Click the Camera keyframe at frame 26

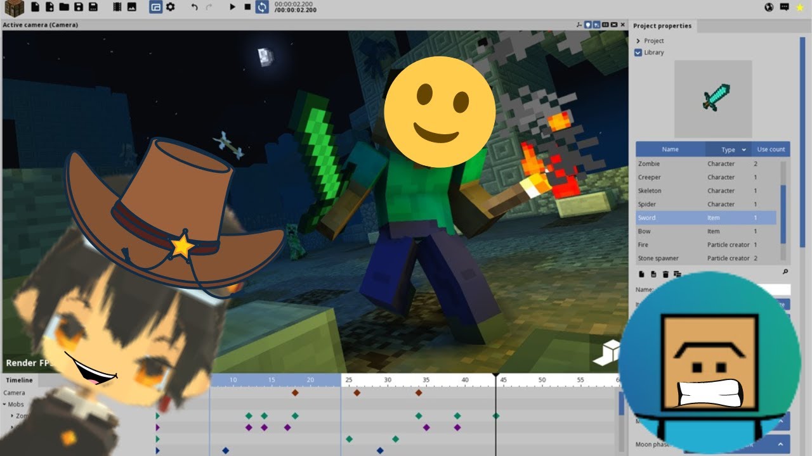click(x=357, y=393)
